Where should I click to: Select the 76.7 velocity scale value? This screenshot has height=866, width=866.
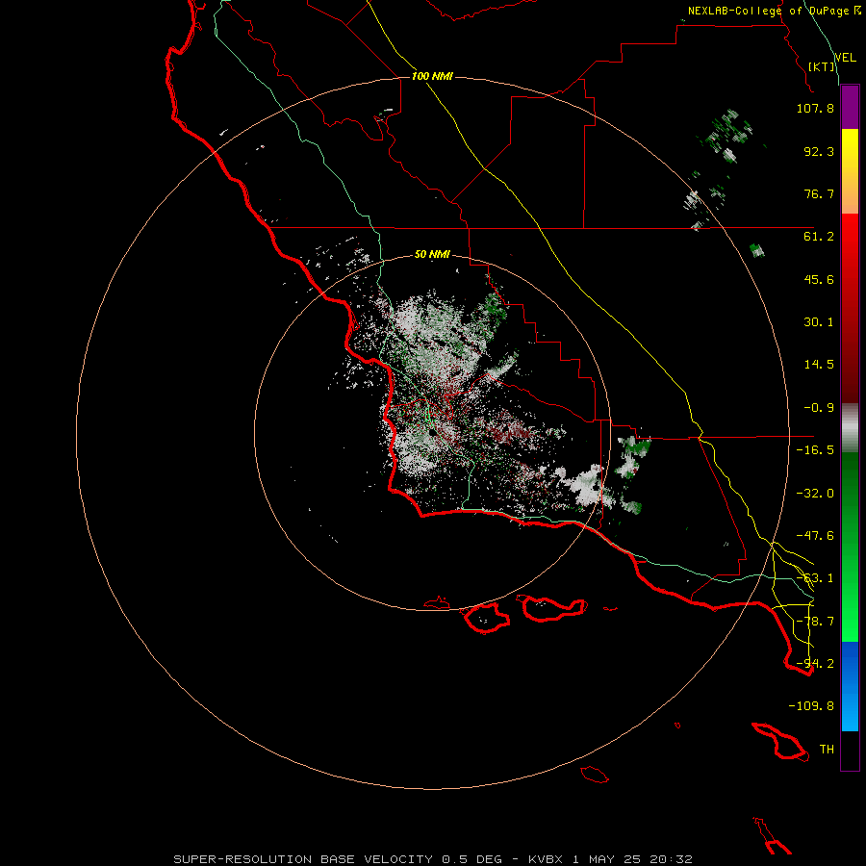819,193
